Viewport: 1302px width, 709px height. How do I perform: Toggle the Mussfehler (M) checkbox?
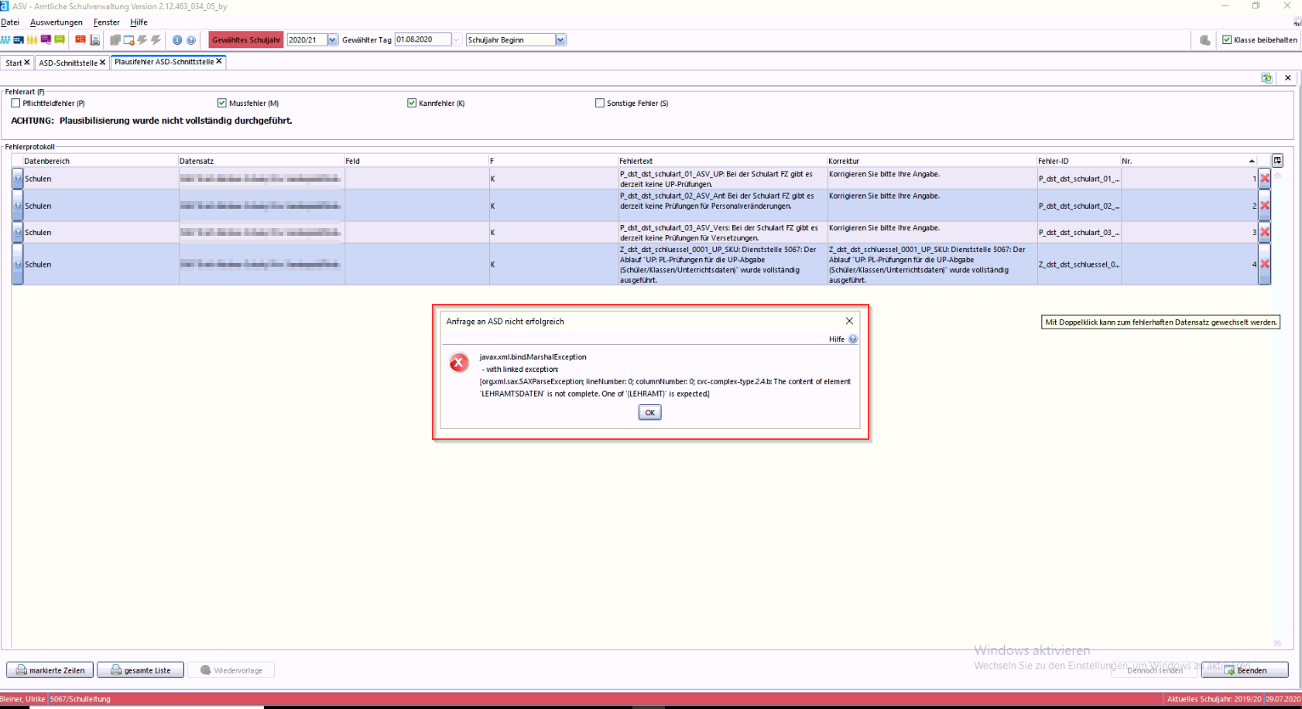(x=222, y=103)
